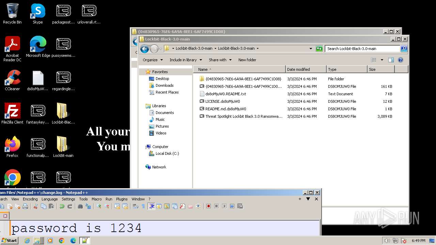Sort files by the Name column header
The width and height of the screenshot is (436, 245).
coord(239,69)
